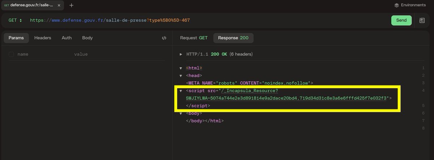Open the Request GET tab
434x160 pixels.
coord(194,38)
